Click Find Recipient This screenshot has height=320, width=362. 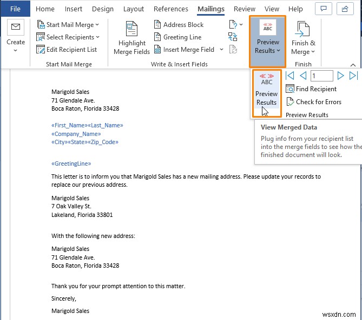(x=311, y=89)
